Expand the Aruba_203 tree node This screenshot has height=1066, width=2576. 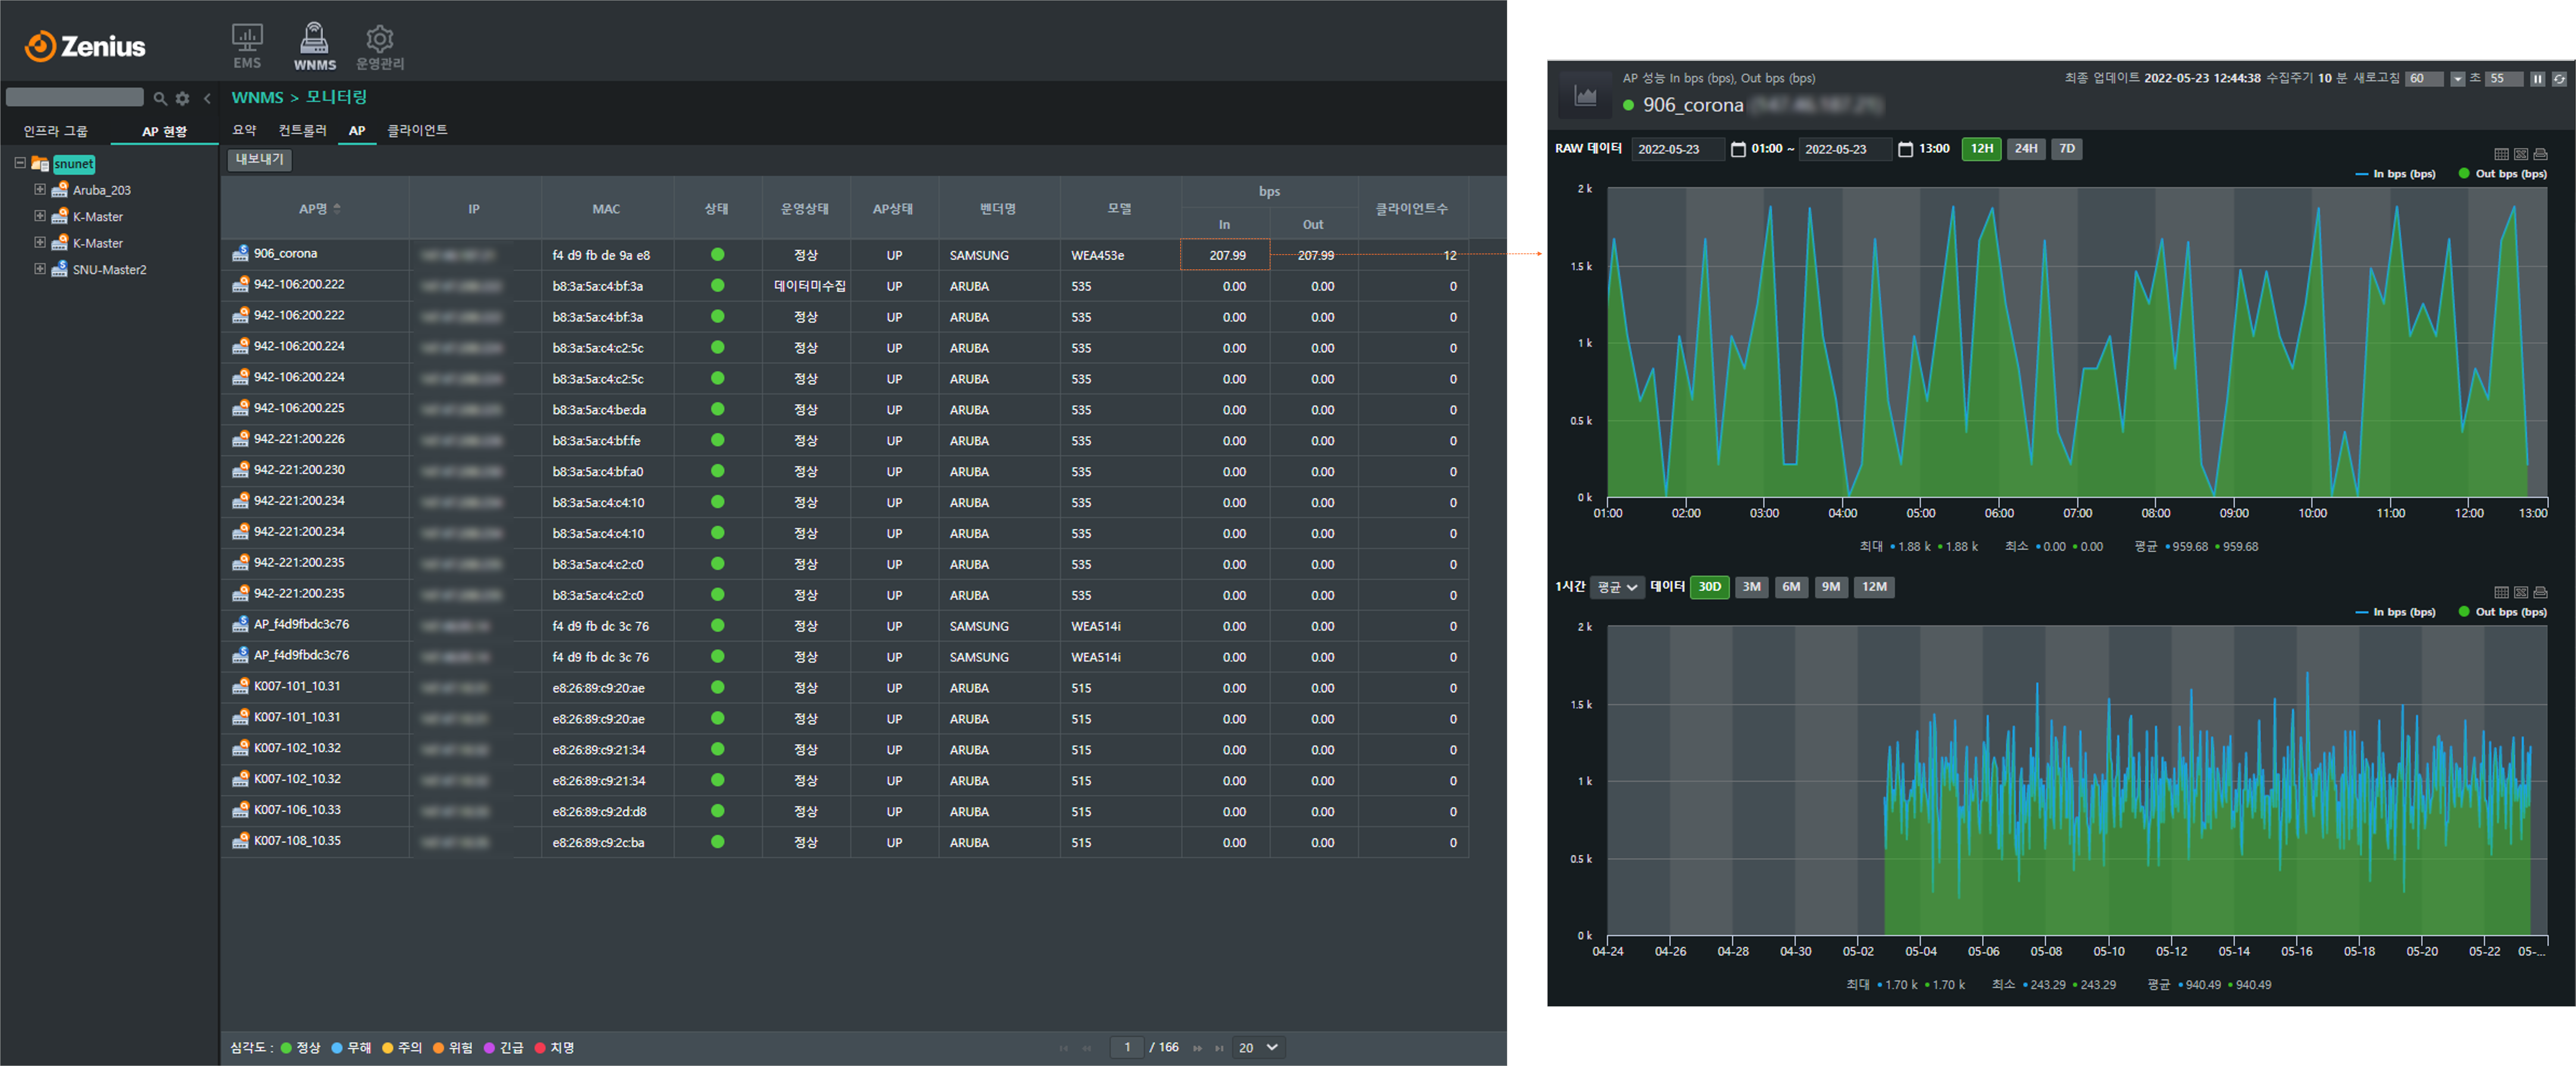pos(40,189)
